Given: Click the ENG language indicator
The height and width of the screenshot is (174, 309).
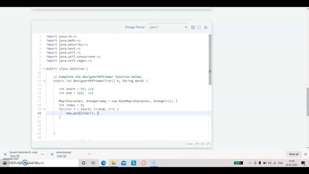Looking at the screenshot, I should point(281,163).
